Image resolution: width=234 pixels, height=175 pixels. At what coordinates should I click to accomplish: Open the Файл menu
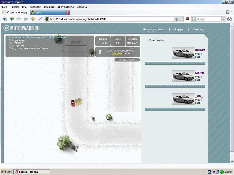pyautogui.click(x=4, y=7)
